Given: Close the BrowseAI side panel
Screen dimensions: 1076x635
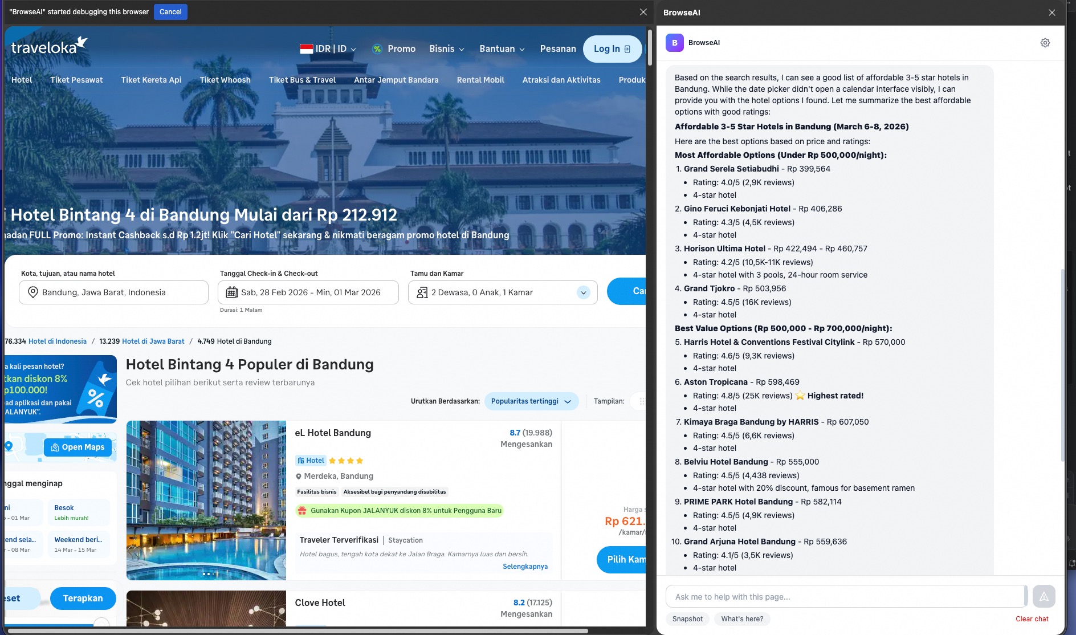Looking at the screenshot, I should click(1052, 13).
